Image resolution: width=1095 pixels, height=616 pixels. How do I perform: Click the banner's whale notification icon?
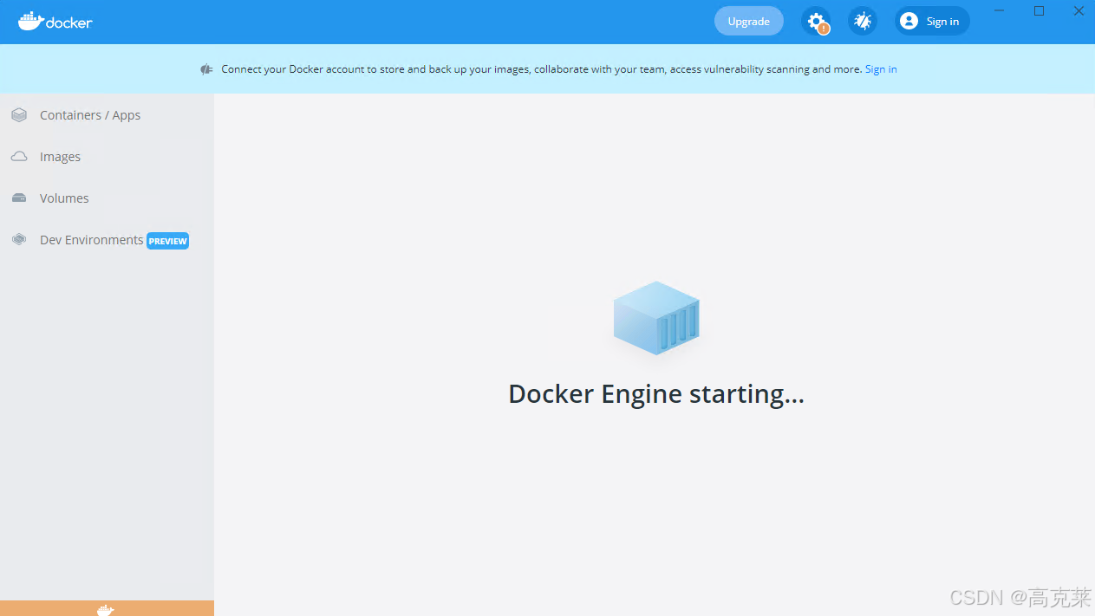point(205,68)
